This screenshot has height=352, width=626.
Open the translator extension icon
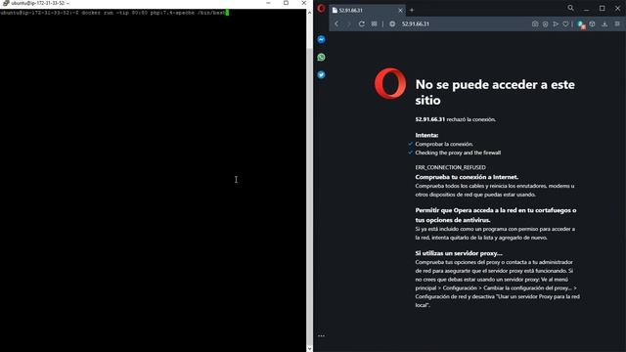pos(581,24)
